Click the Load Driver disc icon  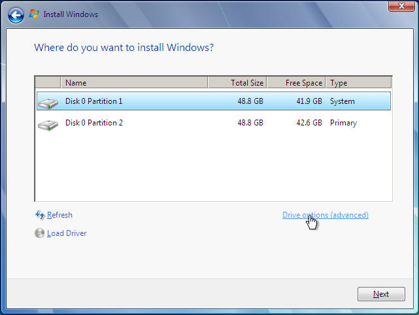(x=40, y=233)
